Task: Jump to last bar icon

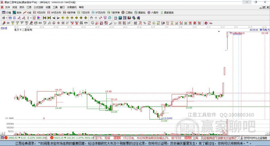Action: [49, 18]
